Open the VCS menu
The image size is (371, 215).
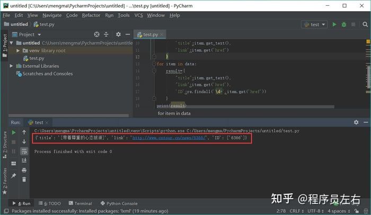(139, 15)
